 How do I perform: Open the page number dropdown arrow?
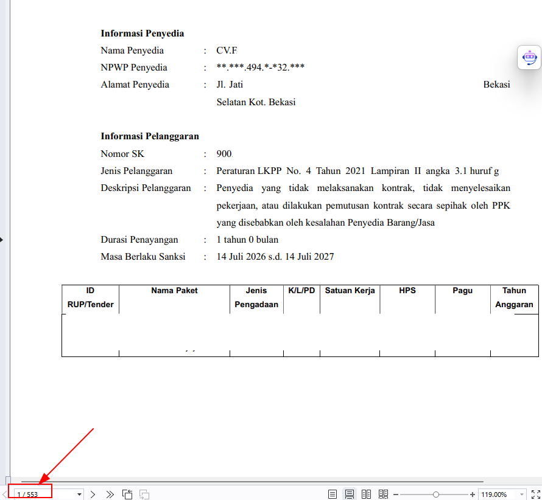79,495
